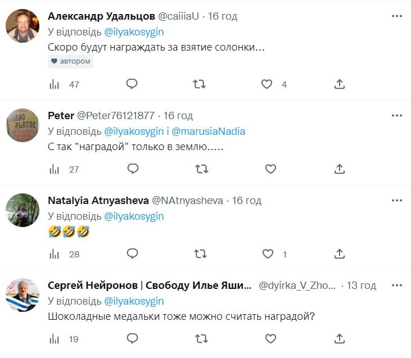
Task: Share Александр Удальцов's tweet
Action: 339,84
